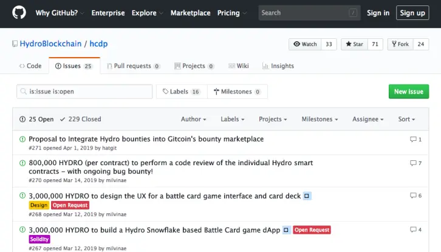441x252 pixels.
Task: View the 33 watchers count
Action: pyautogui.click(x=329, y=44)
